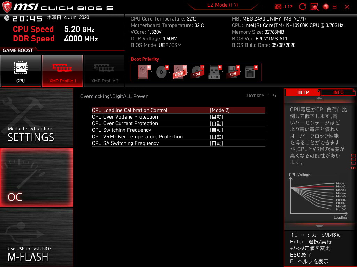Select CPU Loadline Calibration Control row
Image resolution: width=357 pixels, height=267 pixels.
click(x=178, y=110)
